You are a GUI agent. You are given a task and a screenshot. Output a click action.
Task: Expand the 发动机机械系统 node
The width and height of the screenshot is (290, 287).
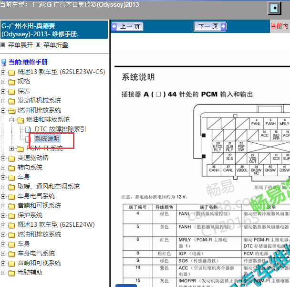(x=3, y=101)
